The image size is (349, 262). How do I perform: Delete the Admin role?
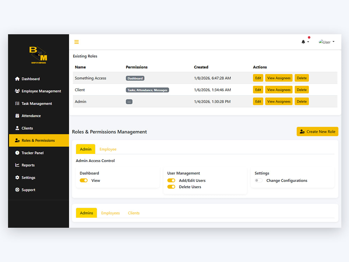[302, 101]
